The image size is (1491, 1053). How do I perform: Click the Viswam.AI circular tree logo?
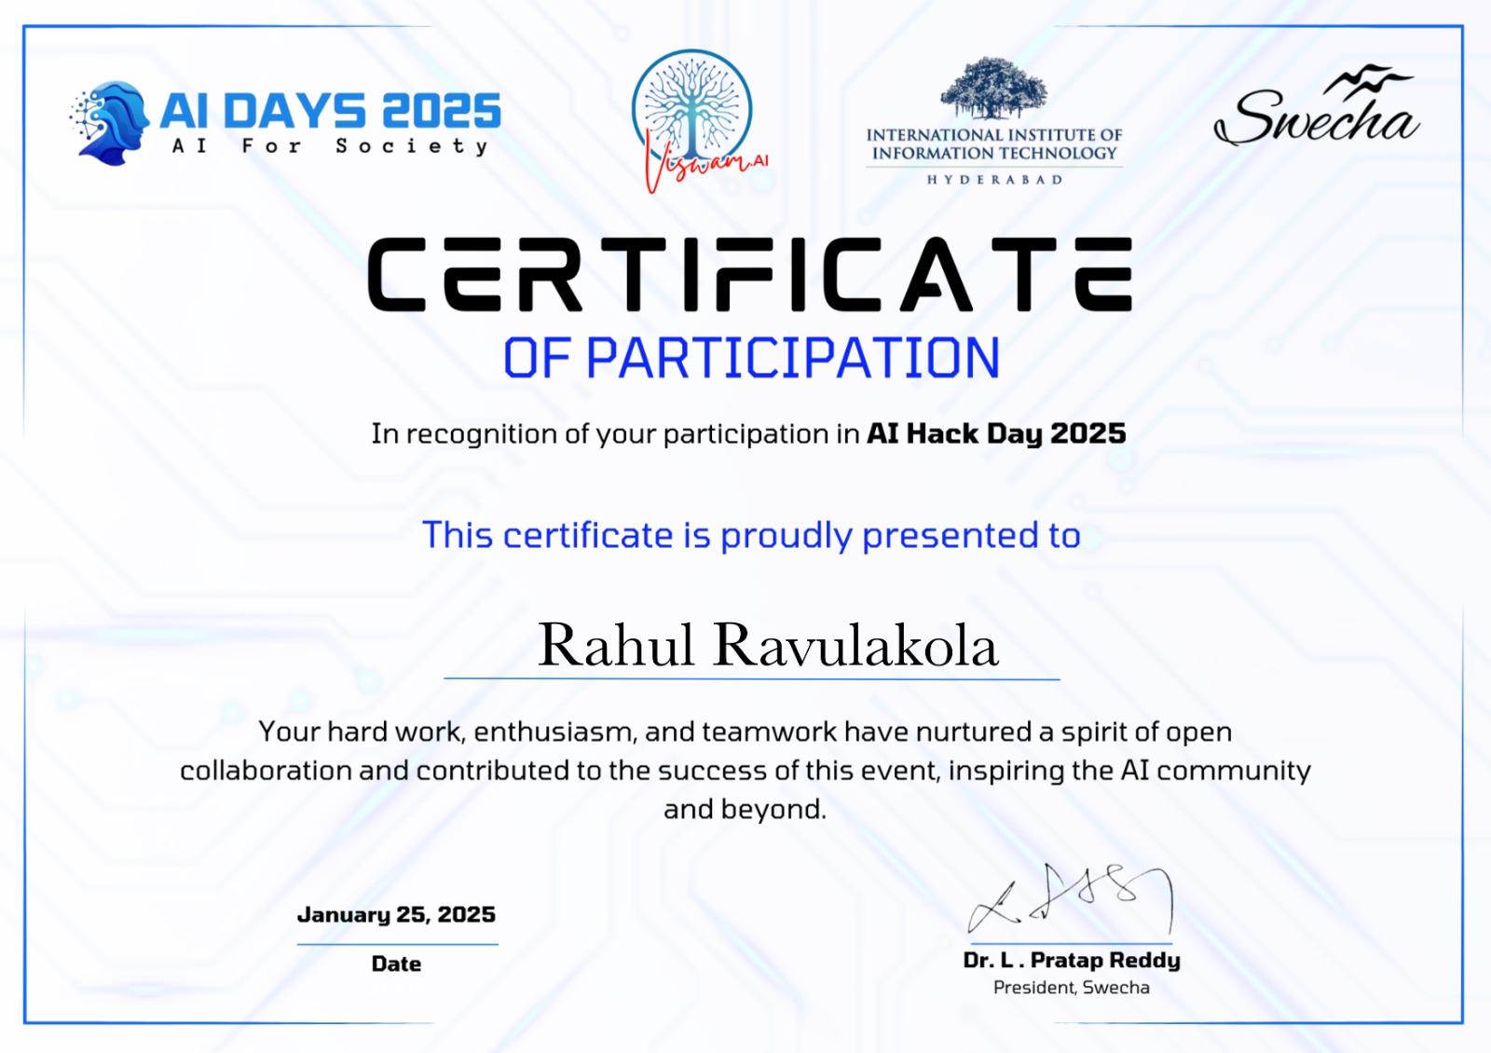click(x=691, y=108)
